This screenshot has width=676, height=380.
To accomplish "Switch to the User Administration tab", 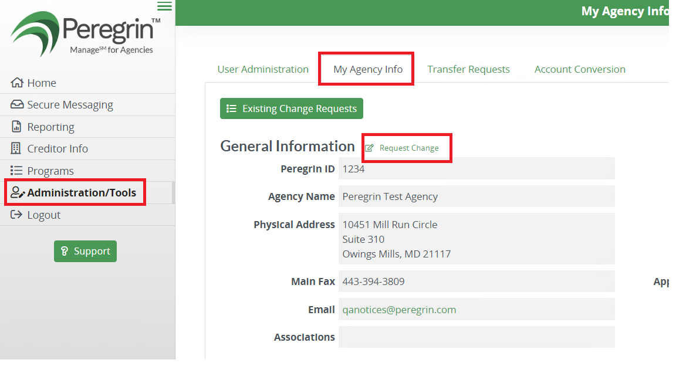I will click(x=263, y=69).
